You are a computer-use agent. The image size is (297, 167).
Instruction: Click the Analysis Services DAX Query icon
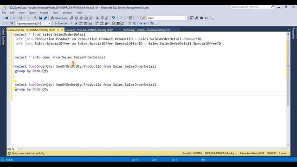pyautogui.click(x=91, y=18)
